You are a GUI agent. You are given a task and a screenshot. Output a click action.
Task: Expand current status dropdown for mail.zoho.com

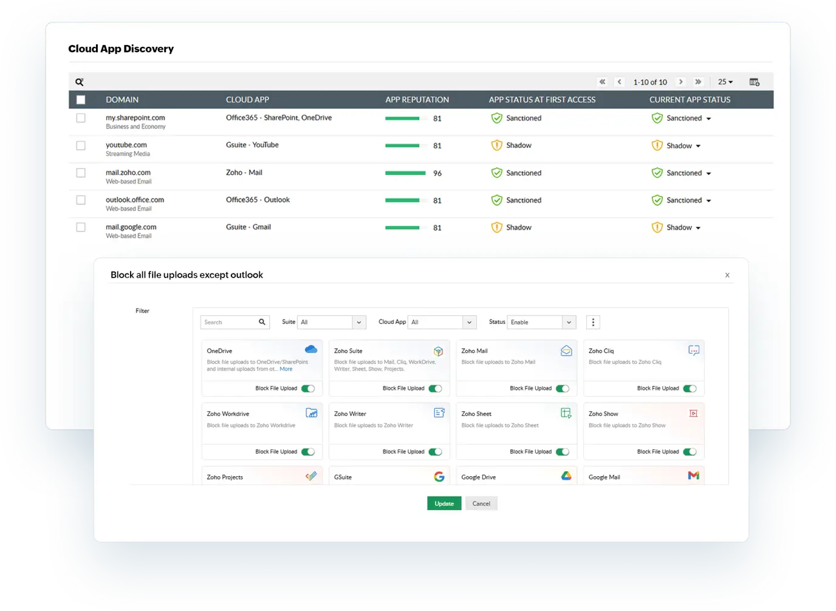click(x=708, y=174)
